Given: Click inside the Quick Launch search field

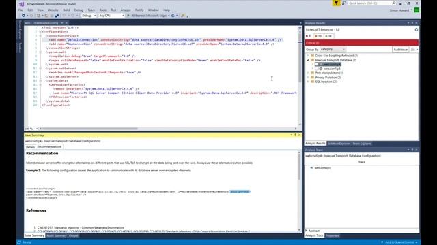Looking at the screenshot, I should 369,3.
